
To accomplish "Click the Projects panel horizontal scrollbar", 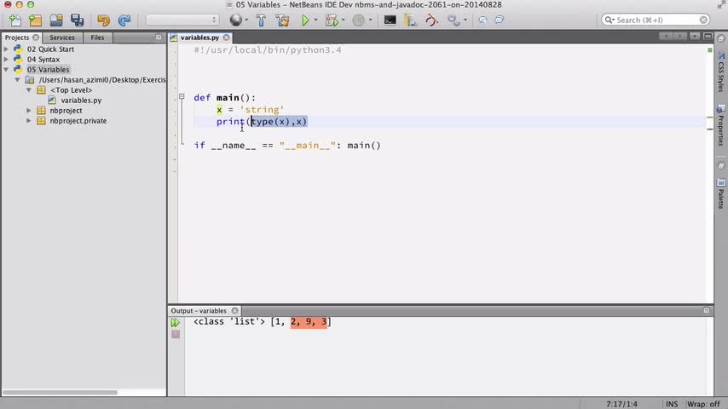I will (60, 392).
